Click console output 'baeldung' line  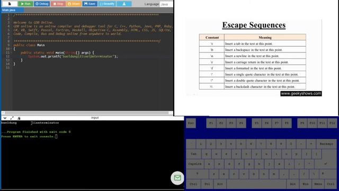point(30,123)
